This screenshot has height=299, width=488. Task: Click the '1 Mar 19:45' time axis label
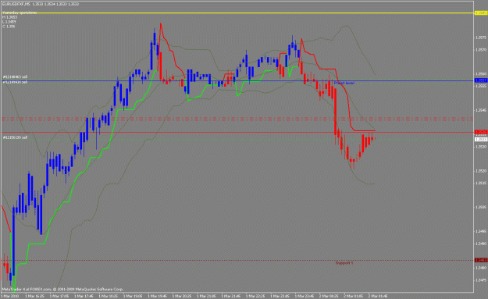157,296
